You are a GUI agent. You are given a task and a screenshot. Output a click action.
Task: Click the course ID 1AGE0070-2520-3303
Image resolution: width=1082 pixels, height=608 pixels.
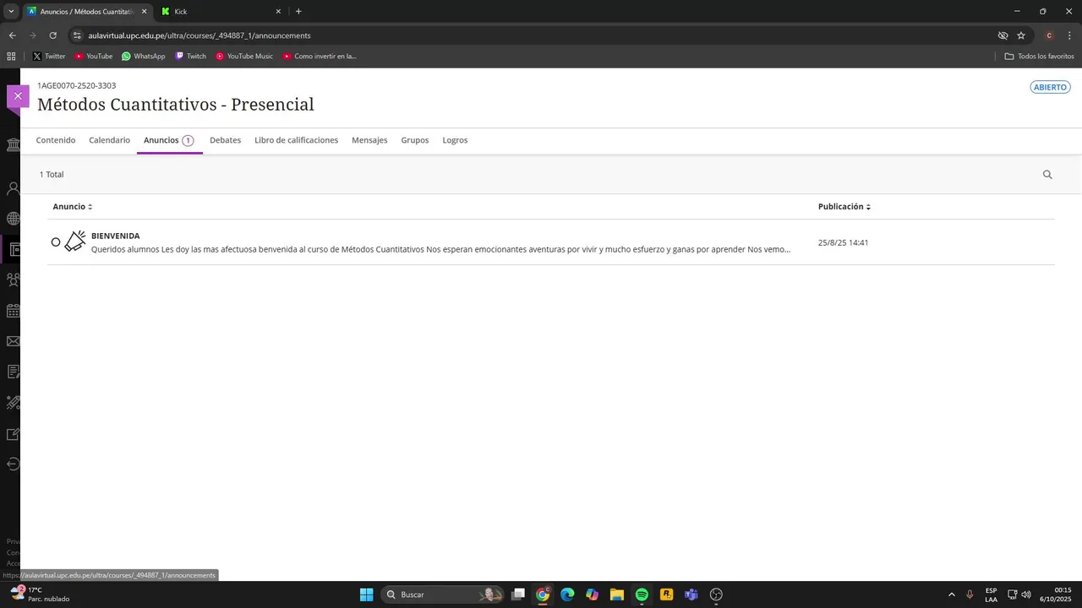[76, 86]
